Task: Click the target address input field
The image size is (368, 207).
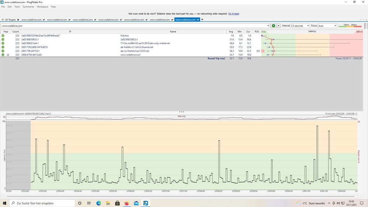Action: [133, 26]
